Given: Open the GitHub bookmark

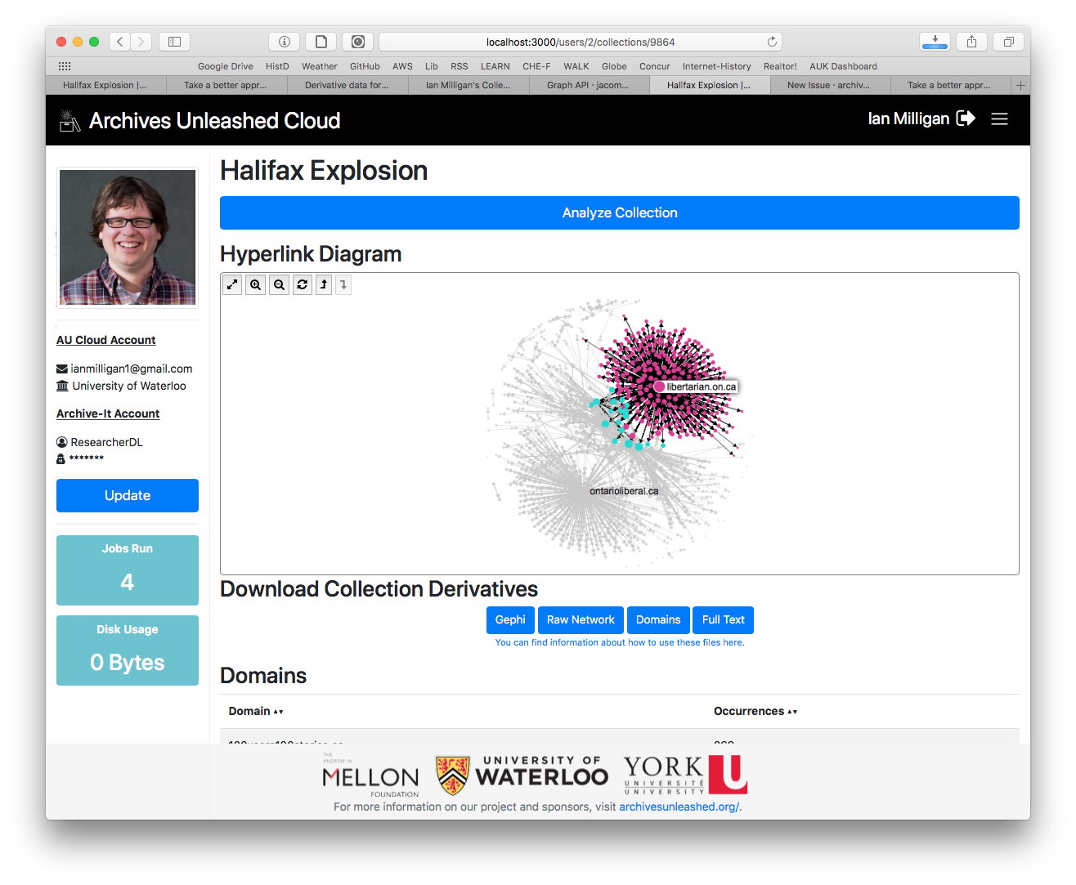Looking at the screenshot, I should pos(365,66).
